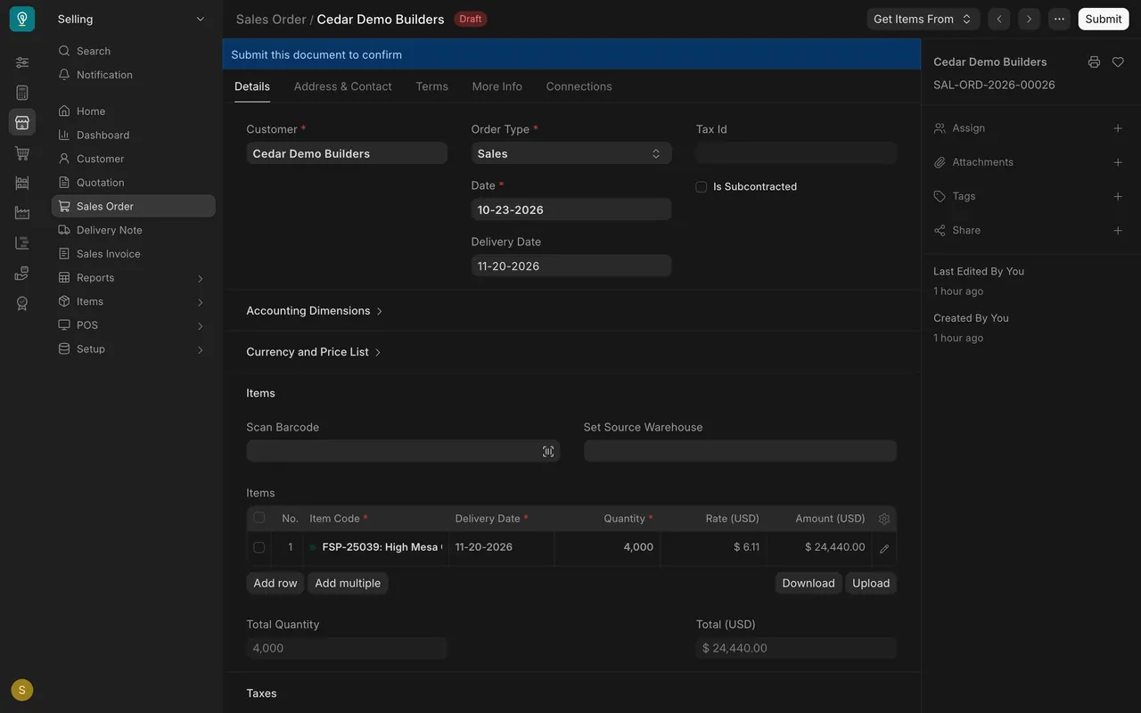Click the plus icon next to Tags
Image resolution: width=1141 pixels, height=713 pixels.
pos(1118,196)
